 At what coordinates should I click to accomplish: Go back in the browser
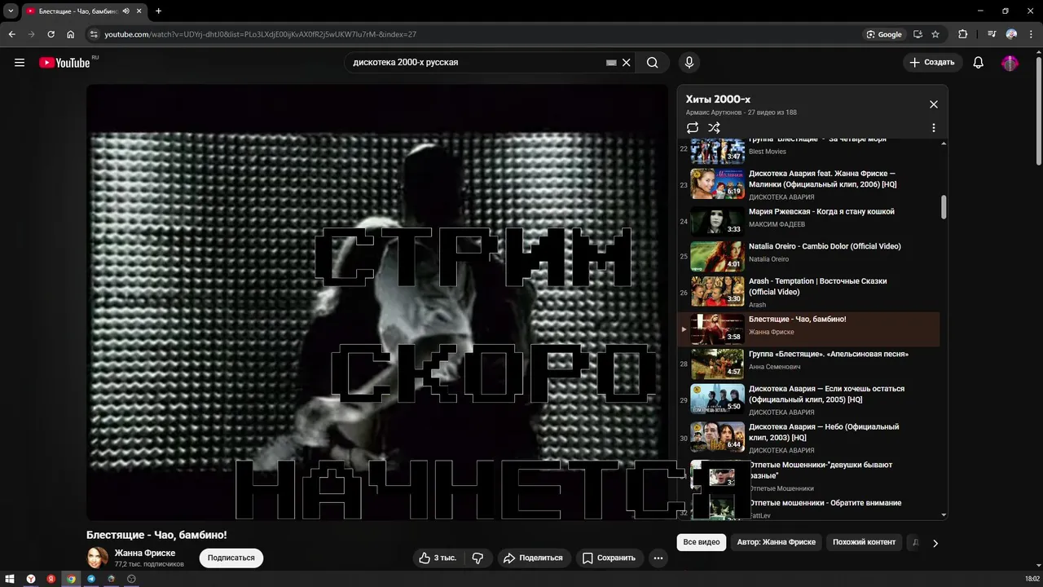coord(11,34)
